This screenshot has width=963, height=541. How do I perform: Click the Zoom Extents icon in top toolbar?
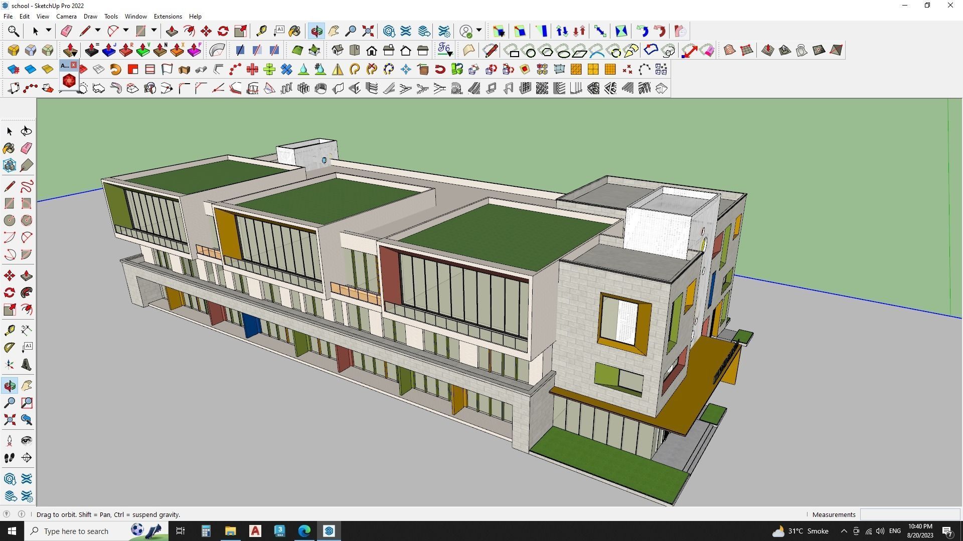(368, 31)
